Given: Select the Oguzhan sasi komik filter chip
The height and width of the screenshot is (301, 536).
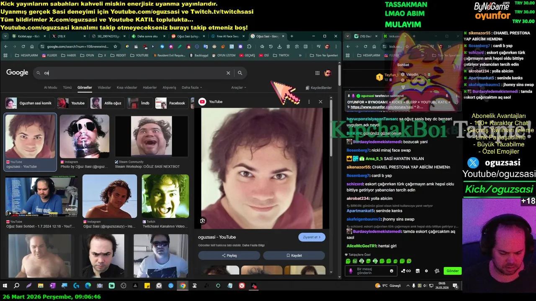Looking at the screenshot, I should click(x=29, y=103).
